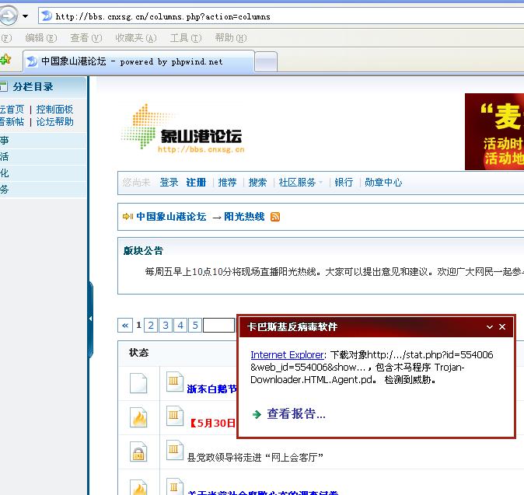Click the locked thread padlock status icon
The image size is (524, 495).
click(x=138, y=454)
